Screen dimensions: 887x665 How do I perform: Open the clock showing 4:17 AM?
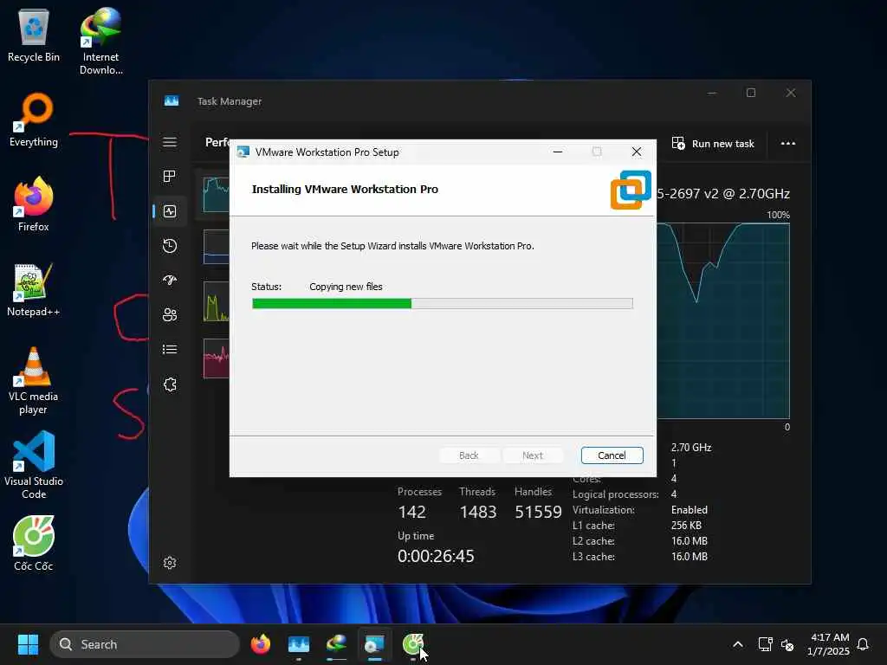(829, 644)
